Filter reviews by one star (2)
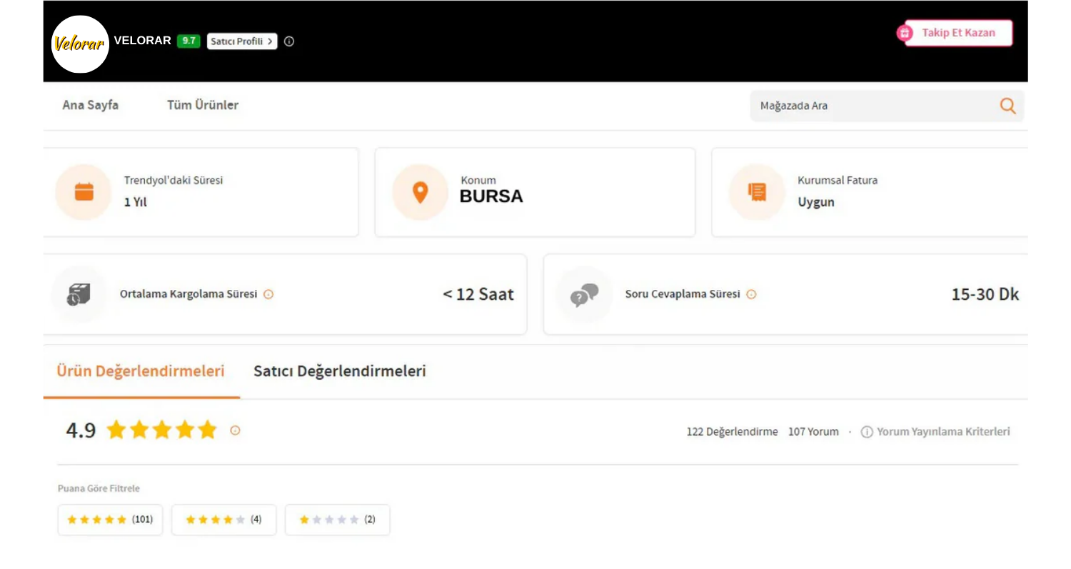 337,520
